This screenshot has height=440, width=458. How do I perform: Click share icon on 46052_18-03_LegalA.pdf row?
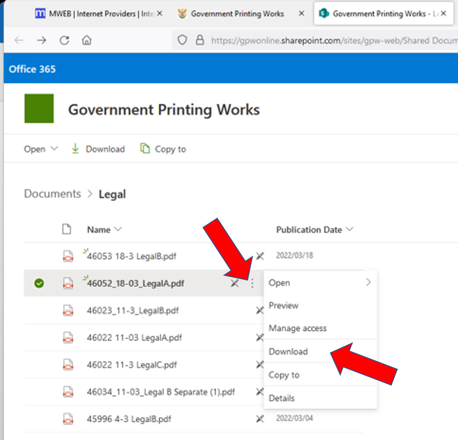pyautogui.click(x=235, y=283)
